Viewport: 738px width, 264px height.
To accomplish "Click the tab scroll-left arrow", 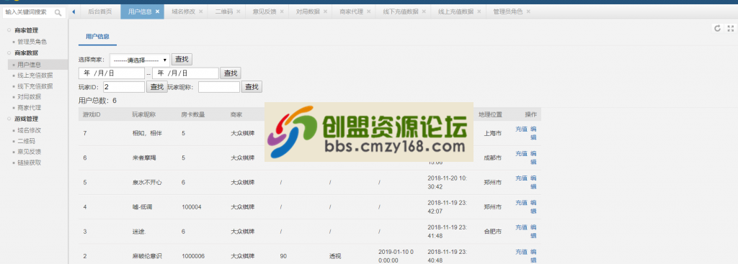I will click(74, 12).
